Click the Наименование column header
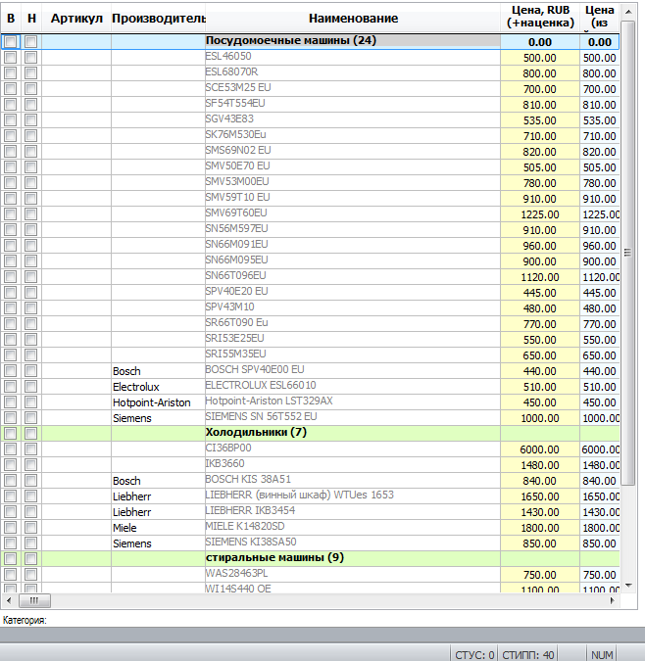The width and height of the screenshot is (645, 661). tap(353, 19)
